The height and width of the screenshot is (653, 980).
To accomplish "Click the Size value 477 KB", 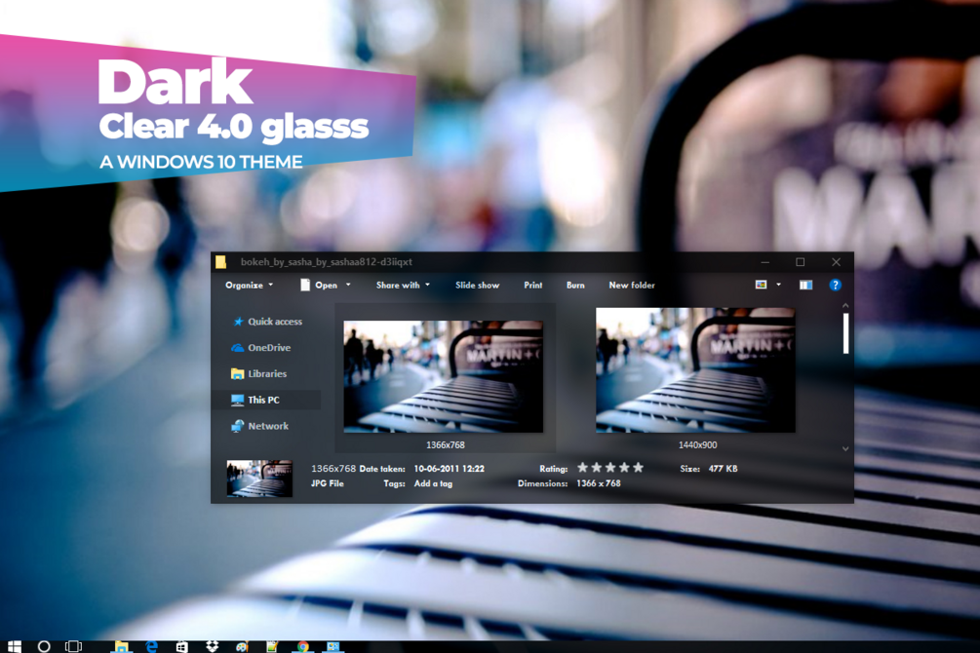I will 724,469.
